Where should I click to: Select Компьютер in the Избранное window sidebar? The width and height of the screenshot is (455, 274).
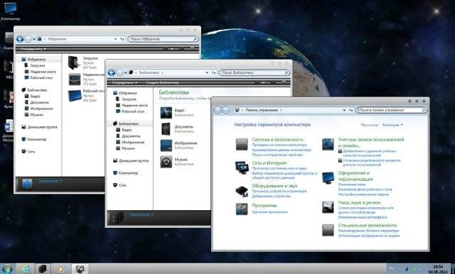click(x=36, y=139)
